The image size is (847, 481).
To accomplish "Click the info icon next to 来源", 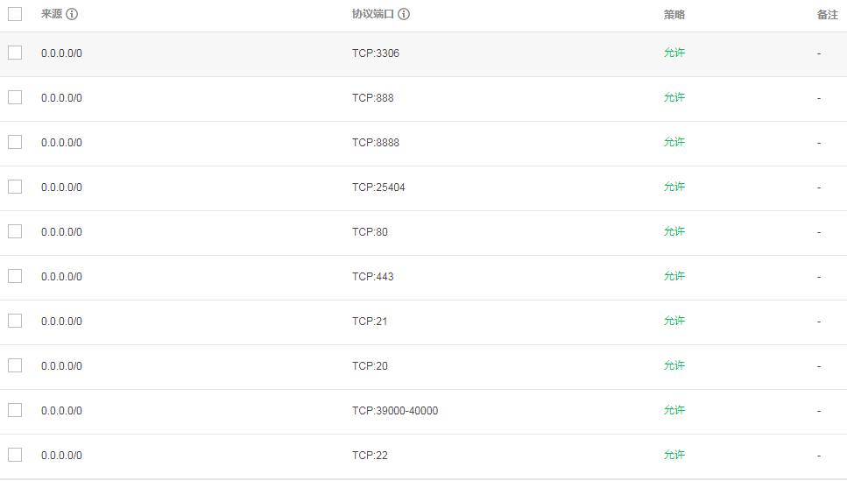I will coord(72,14).
